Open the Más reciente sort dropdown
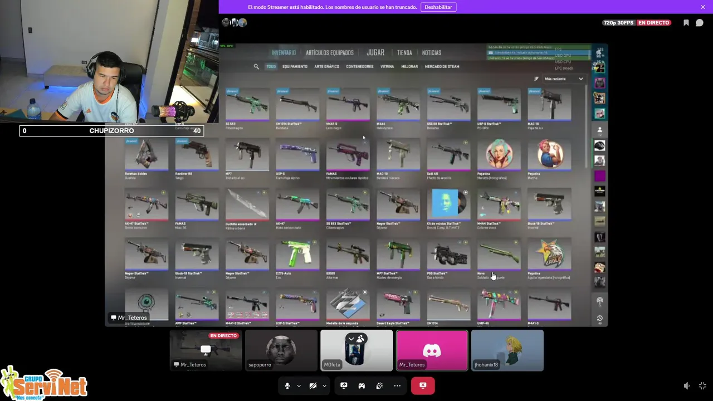713x401 pixels. pos(564,79)
